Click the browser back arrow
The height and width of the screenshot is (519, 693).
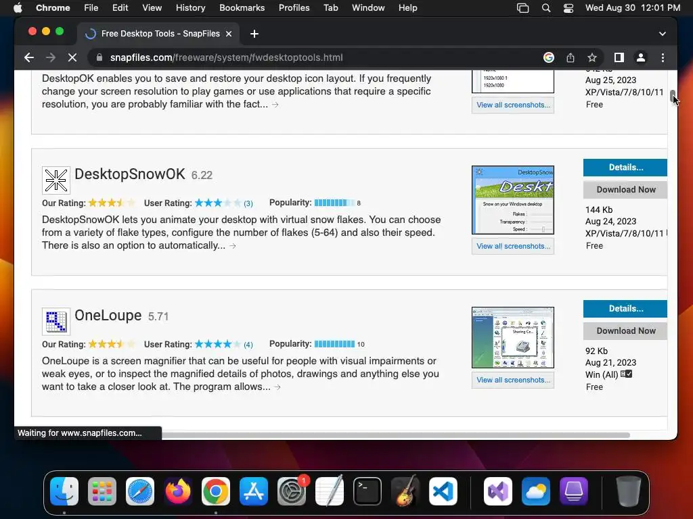[x=29, y=57]
